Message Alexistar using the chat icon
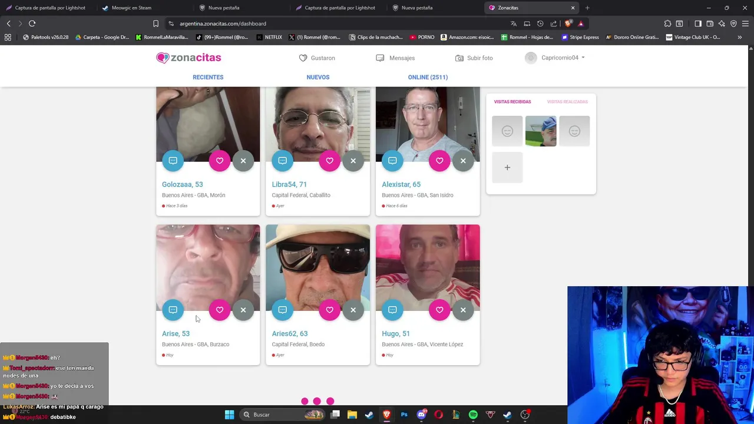This screenshot has height=424, width=754. 392,161
